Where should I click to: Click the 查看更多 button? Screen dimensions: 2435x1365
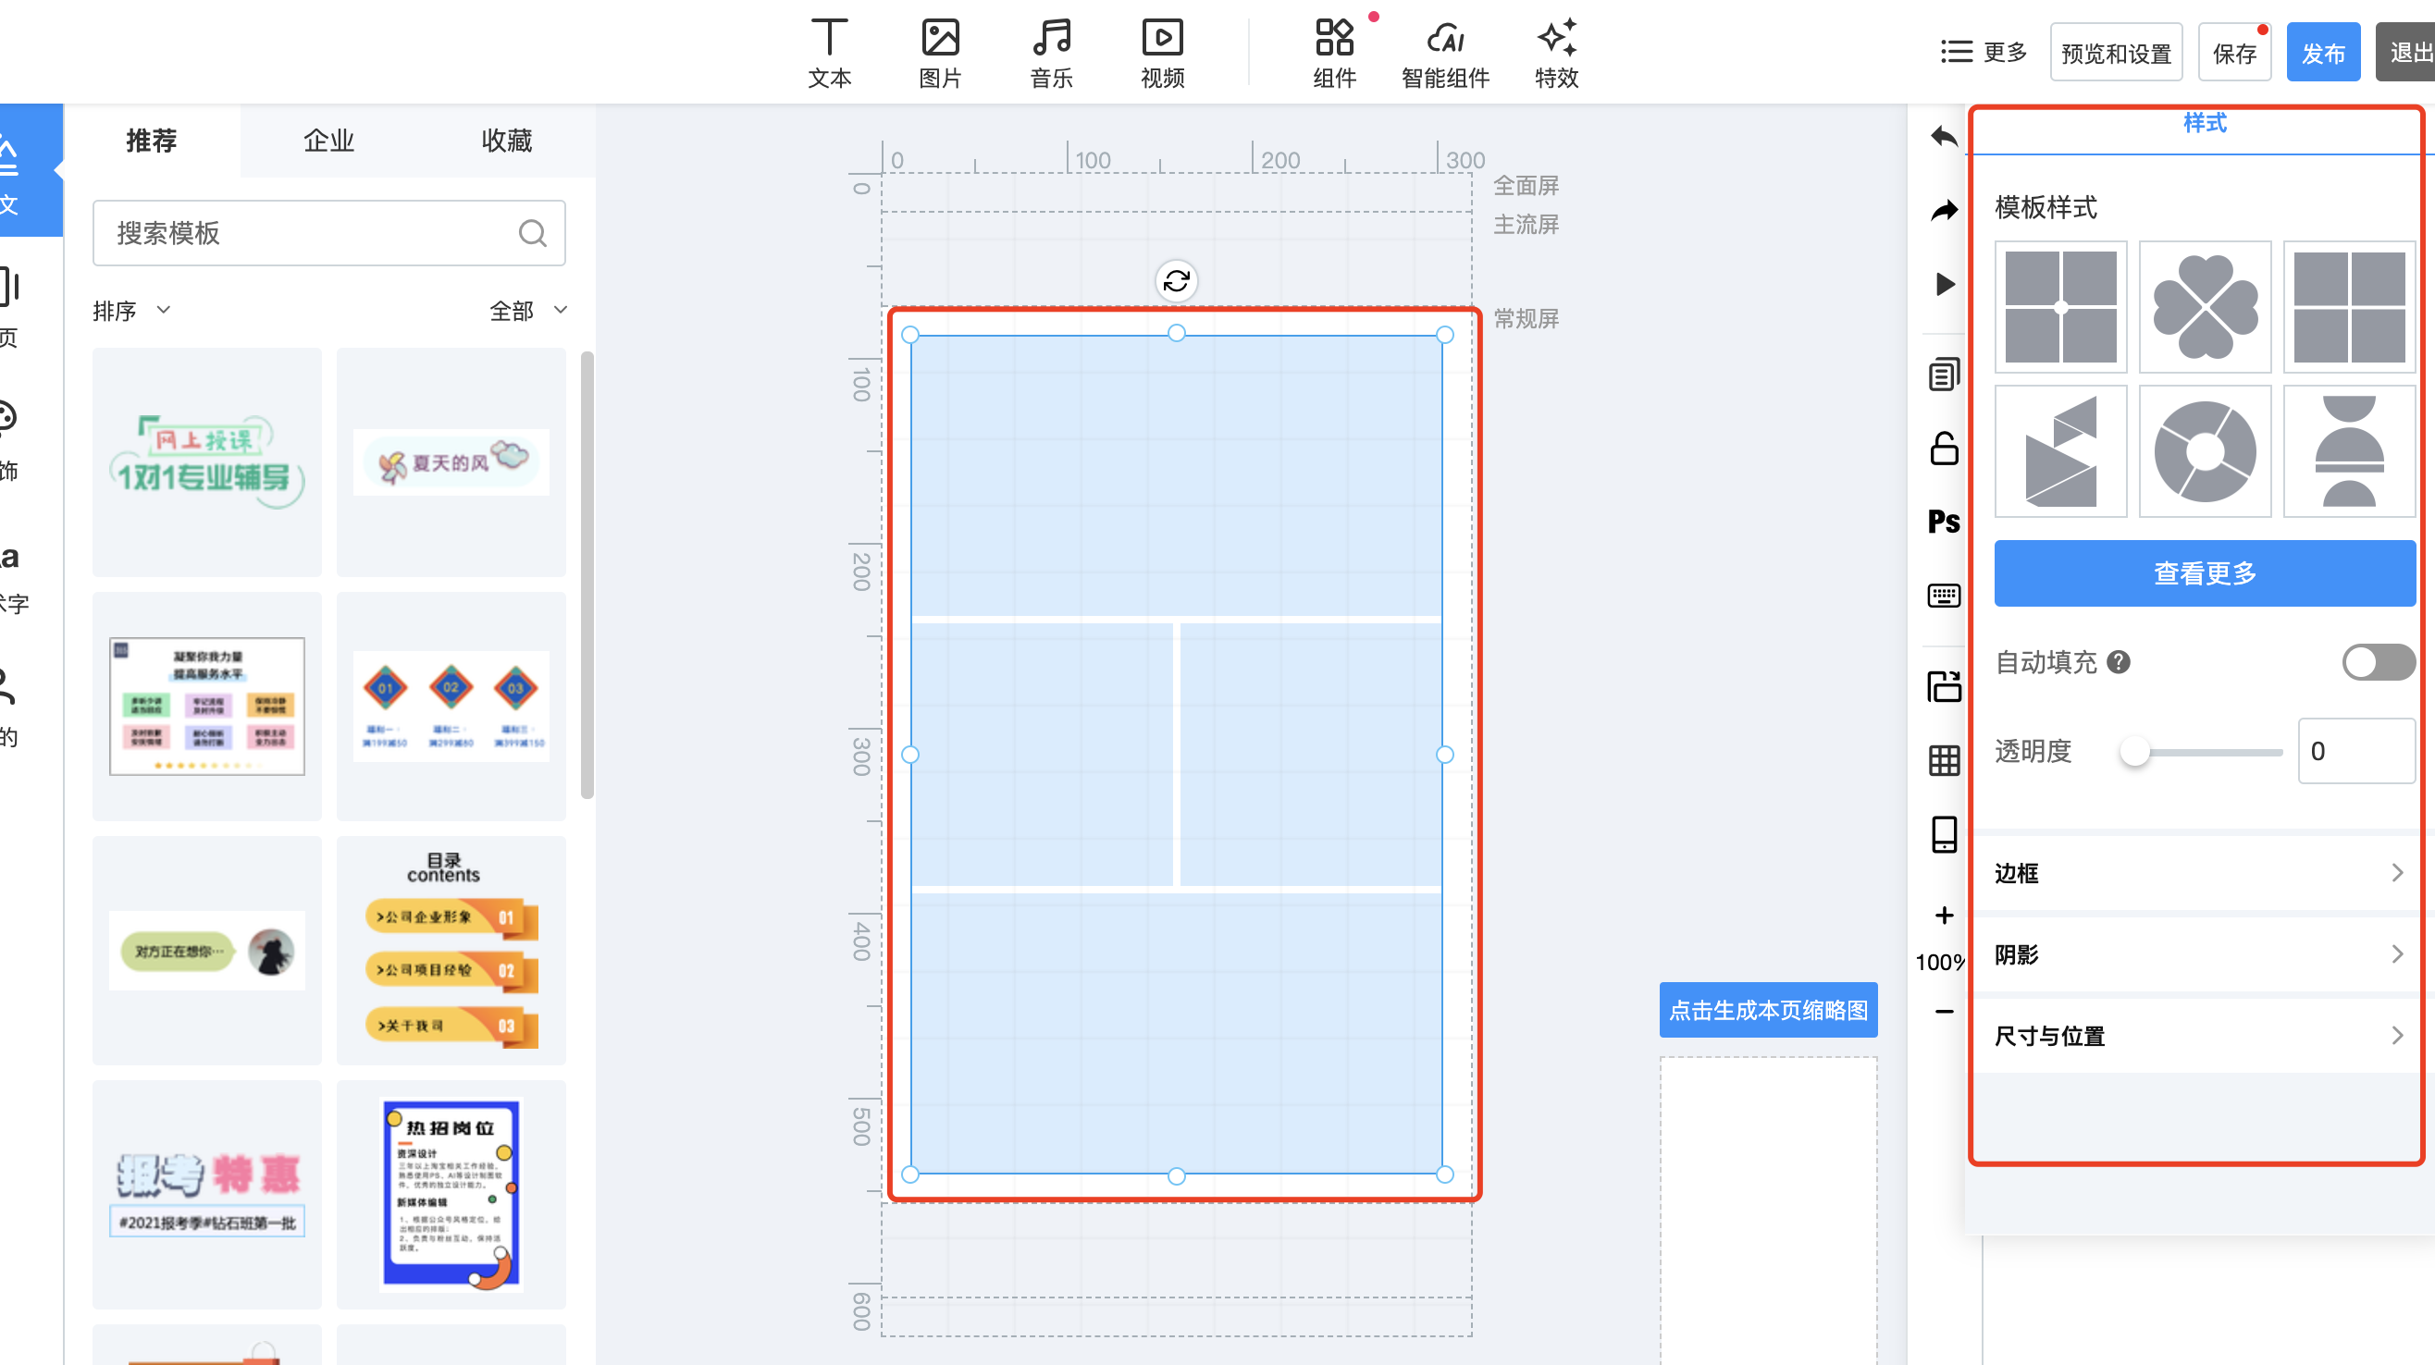tap(2204, 573)
